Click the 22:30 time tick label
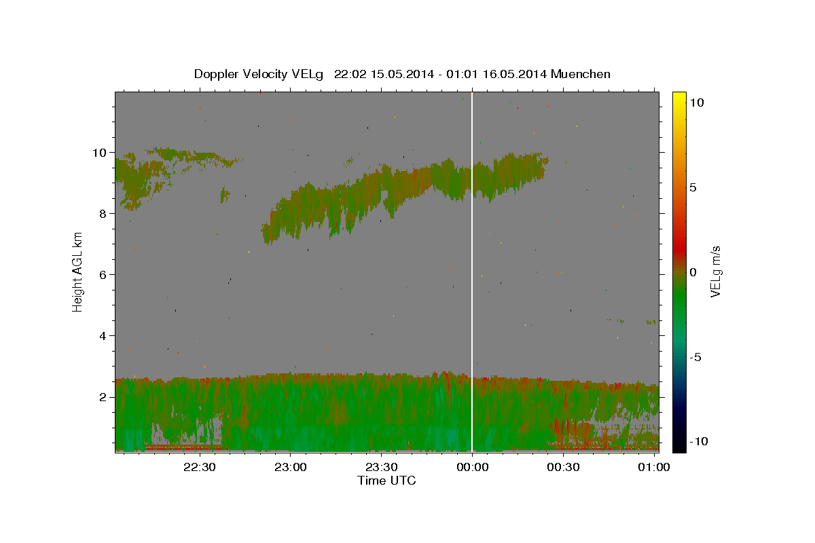The image size is (815, 543). point(200,467)
